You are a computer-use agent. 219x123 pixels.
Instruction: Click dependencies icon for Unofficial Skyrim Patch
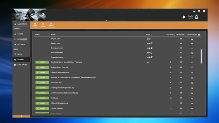pos(192,62)
